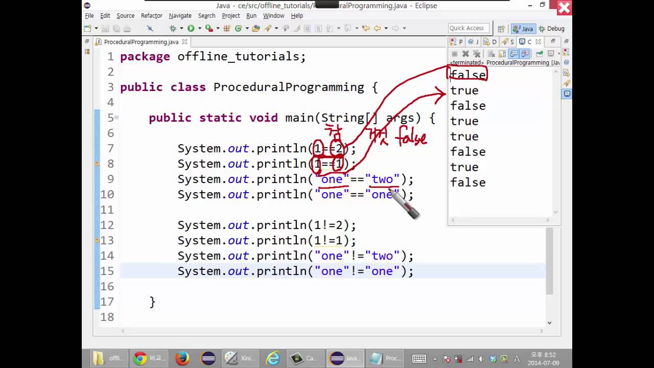Switch to the Debug perspective
This screenshot has width=654, height=368.
click(551, 29)
